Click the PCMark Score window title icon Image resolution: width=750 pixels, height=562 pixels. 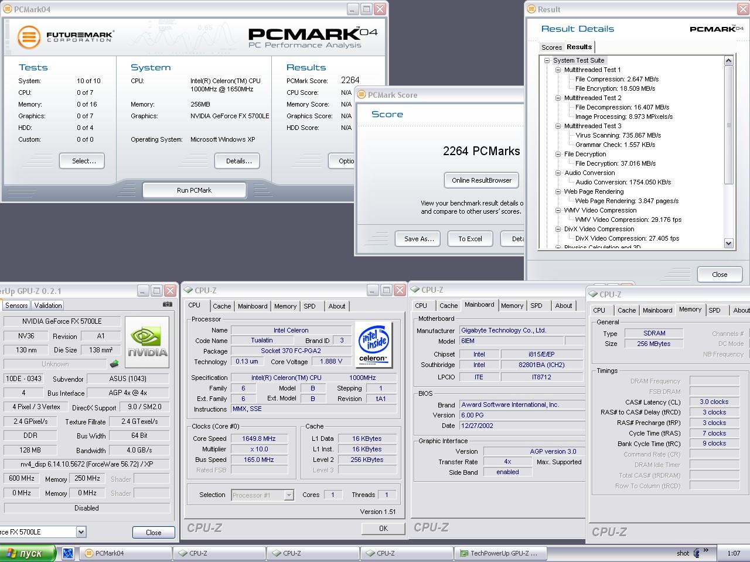click(x=362, y=95)
